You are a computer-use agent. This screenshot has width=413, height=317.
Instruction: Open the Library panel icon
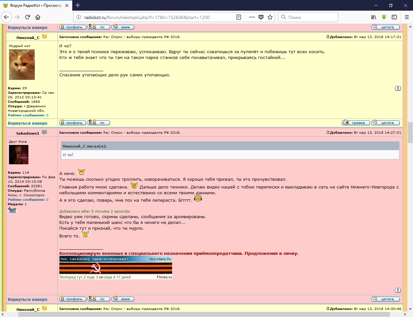pos(374,17)
